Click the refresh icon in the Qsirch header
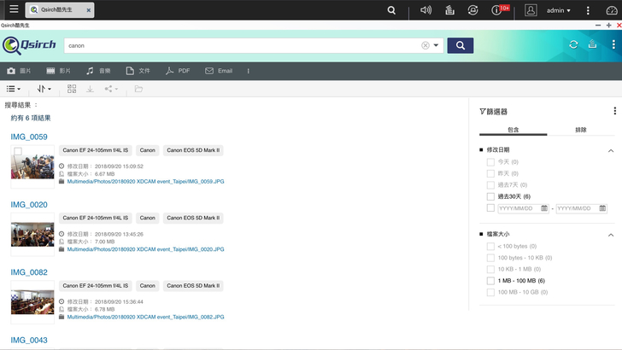Screen dimensions: 622x350 [573, 45]
